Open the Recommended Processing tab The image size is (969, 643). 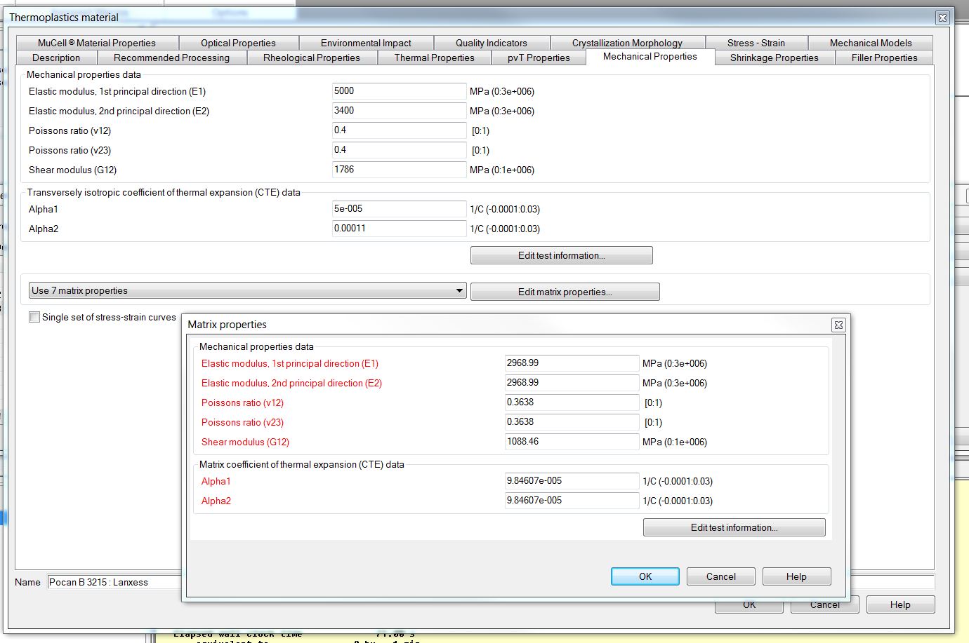coord(172,57)
